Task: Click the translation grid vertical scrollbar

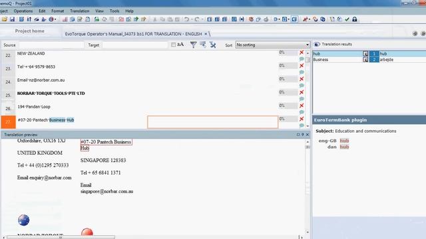Action: (x=308, y=89)
